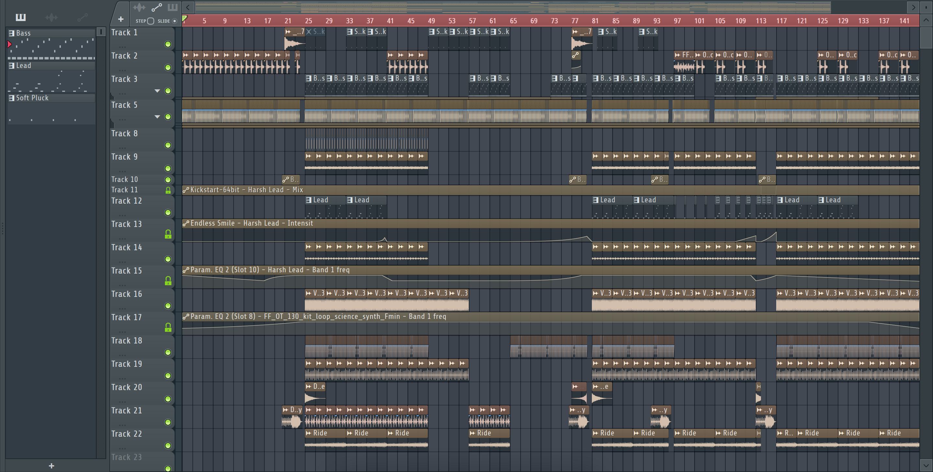Open the playlist options corner button
Image resolution: width=933 pixels, height=472 pixels.
pos(926,7)
